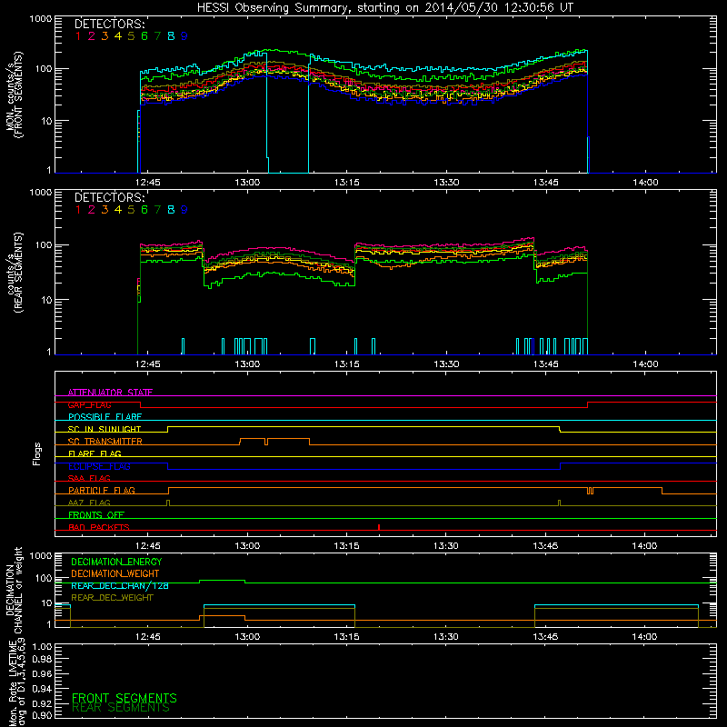Click the HESSI Observing Summary title text
Image resolution: width=727 pixels, height=727 pixels.
(384, 7)
